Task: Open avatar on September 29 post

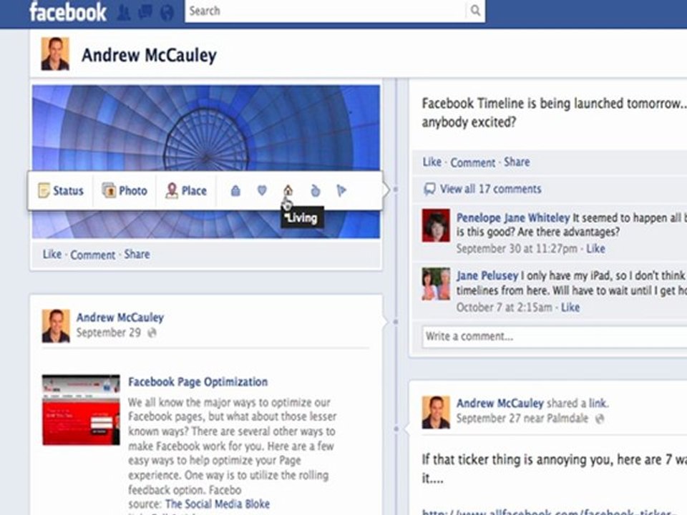Action: (x=56, y=326)
